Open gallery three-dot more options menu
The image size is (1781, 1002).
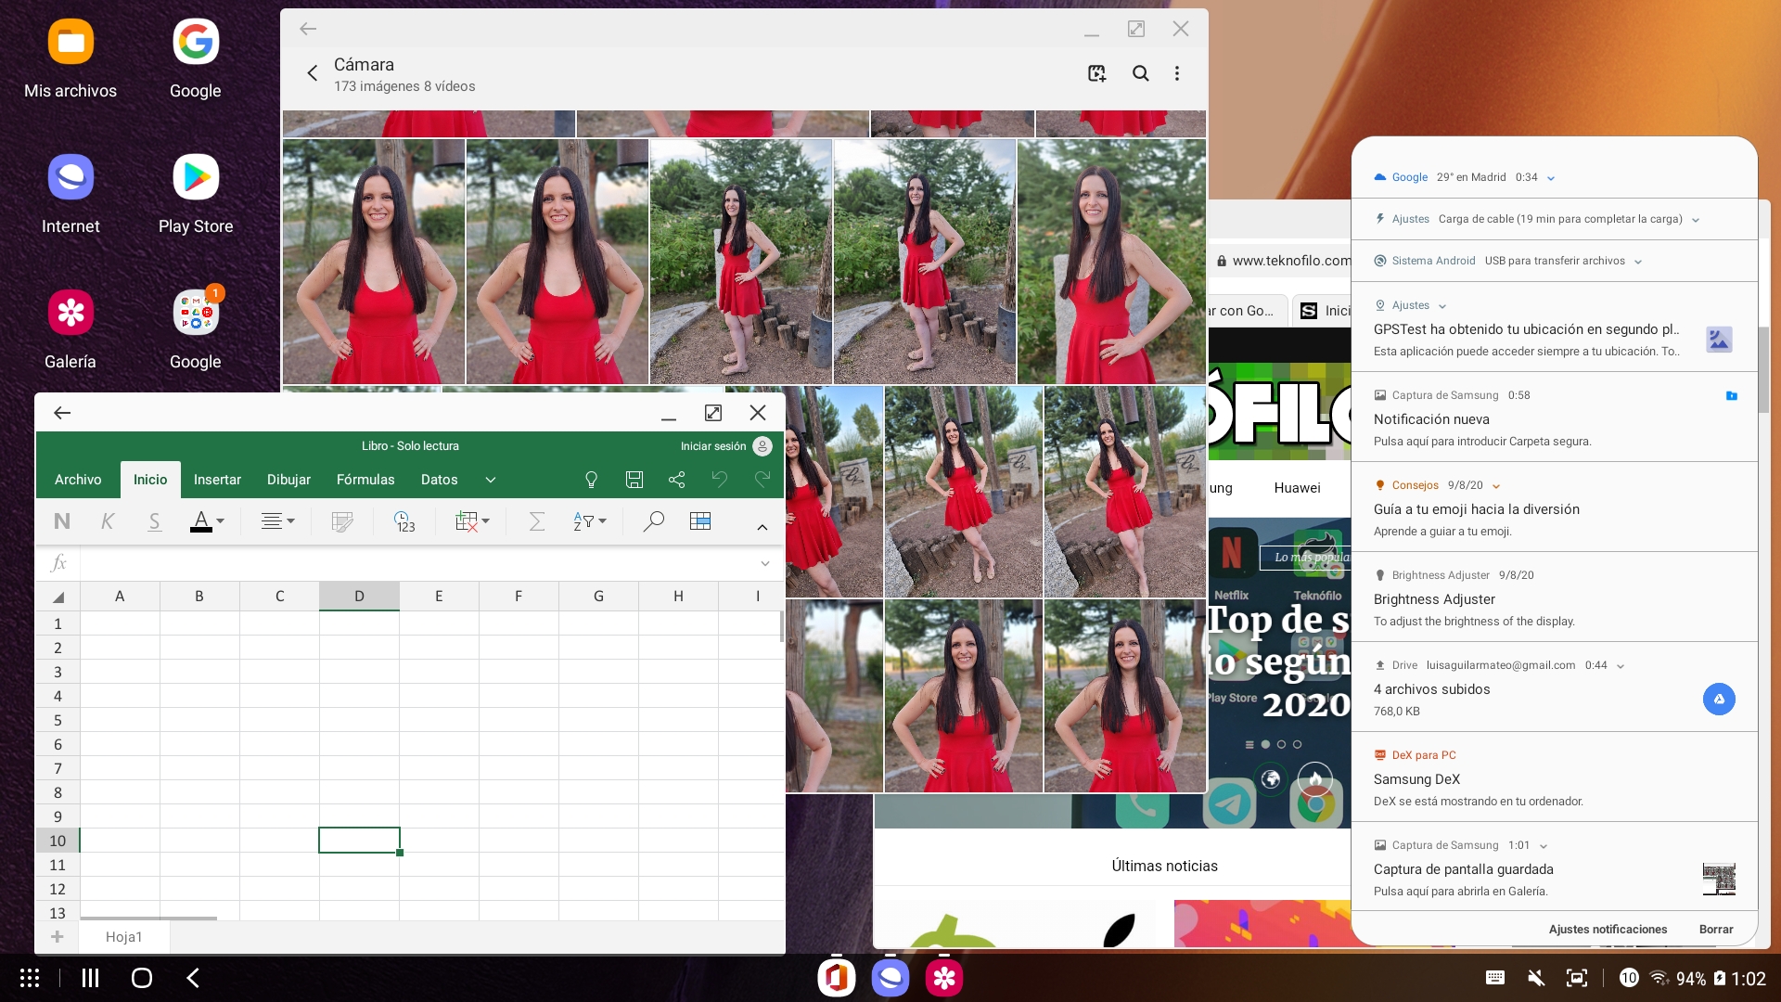point(1177,73)
